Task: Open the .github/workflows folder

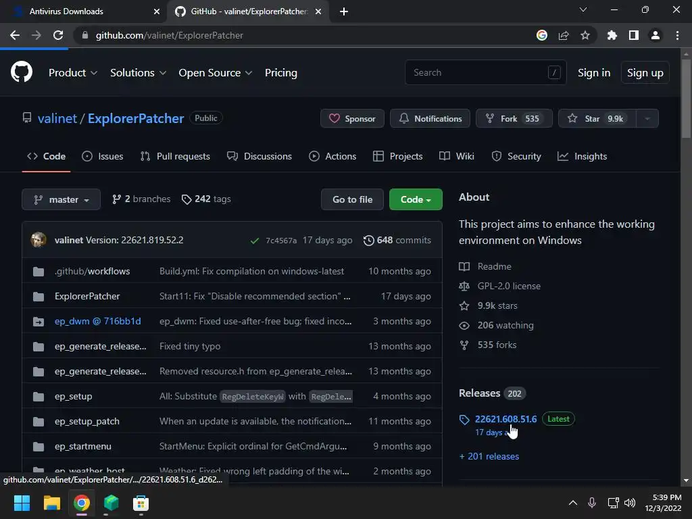Action: (92, 271)
